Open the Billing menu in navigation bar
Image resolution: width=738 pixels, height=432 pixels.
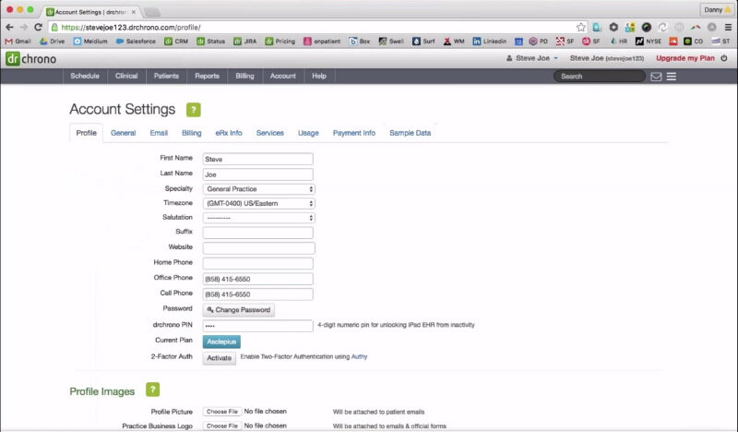click(x=244, y=76)
